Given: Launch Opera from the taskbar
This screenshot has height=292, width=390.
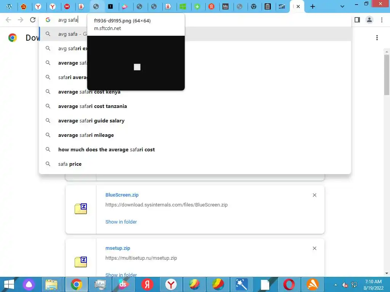Looking at the screenshot, I should tap(289, 284).
